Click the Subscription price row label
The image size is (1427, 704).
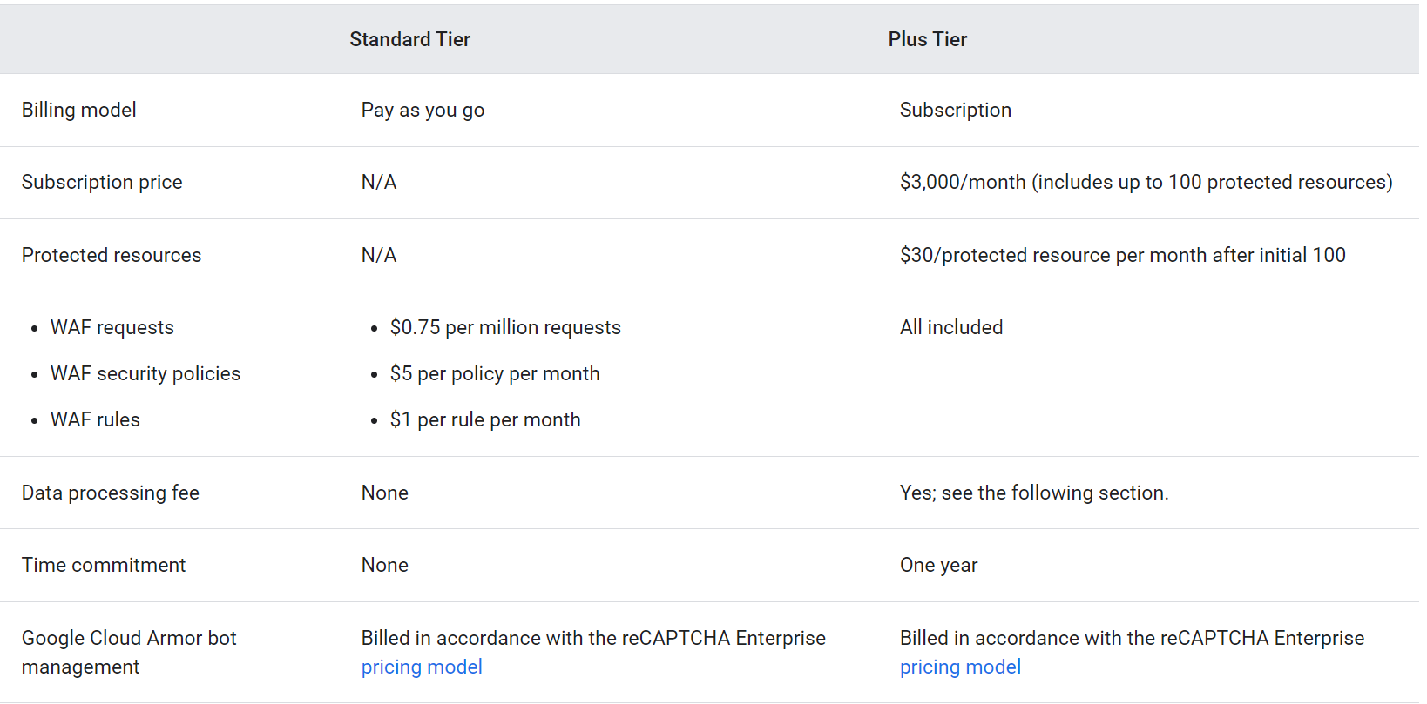(102, 183)
